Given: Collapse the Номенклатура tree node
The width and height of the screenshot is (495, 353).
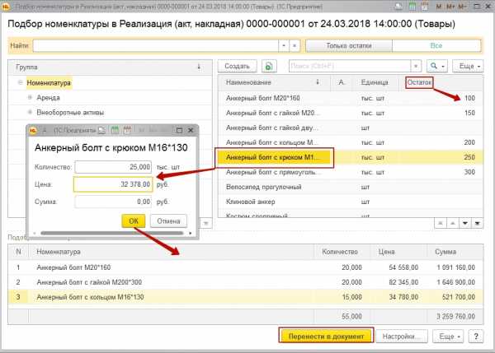Looking at the screenshot, I should [20, 82].
